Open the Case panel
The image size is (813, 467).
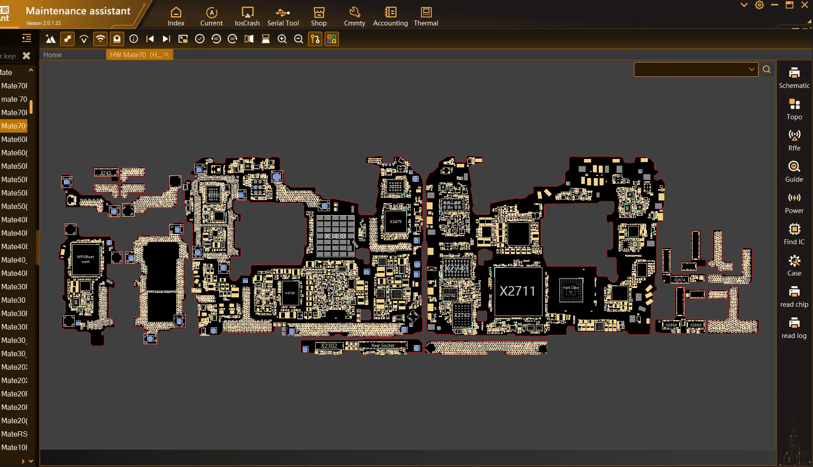pyautogui.click(x=794, y=266)
